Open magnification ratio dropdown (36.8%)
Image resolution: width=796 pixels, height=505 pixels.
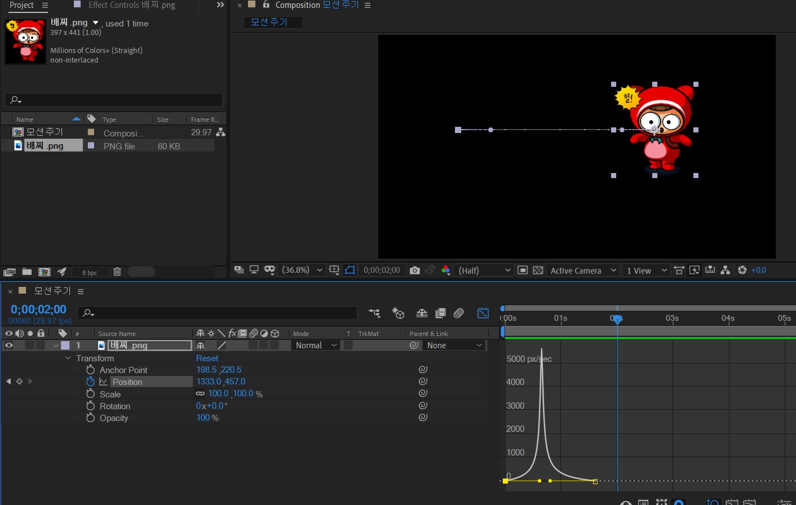coord(302,270)
